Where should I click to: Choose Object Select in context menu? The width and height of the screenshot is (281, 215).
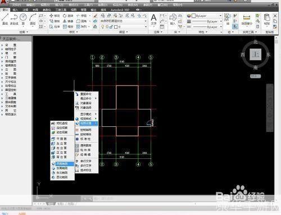coord(87,108)
